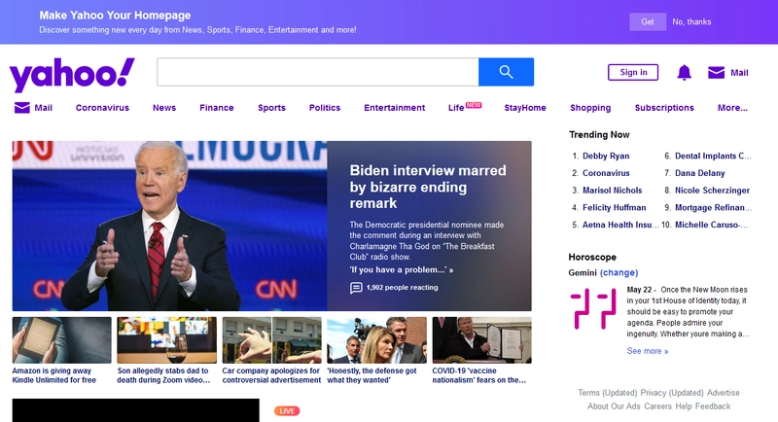Dismiss the banner with No, thanks
This screenshot has height=422, width=778.
(x=691, y=21)
